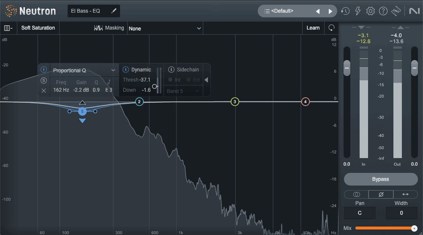Open the module view columns menu
The height and width of the screenshot is (235, 423).
[8, 28]
